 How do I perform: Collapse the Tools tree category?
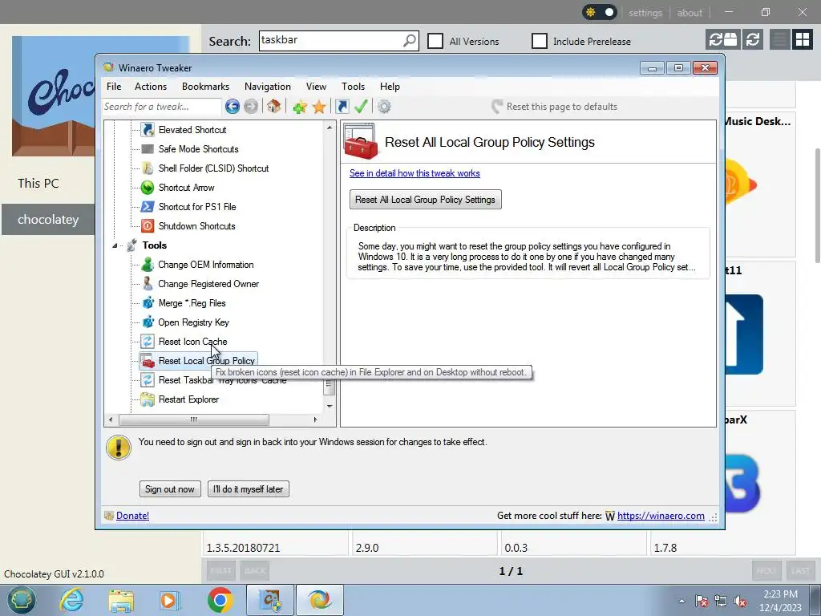[x=115, y=245]
